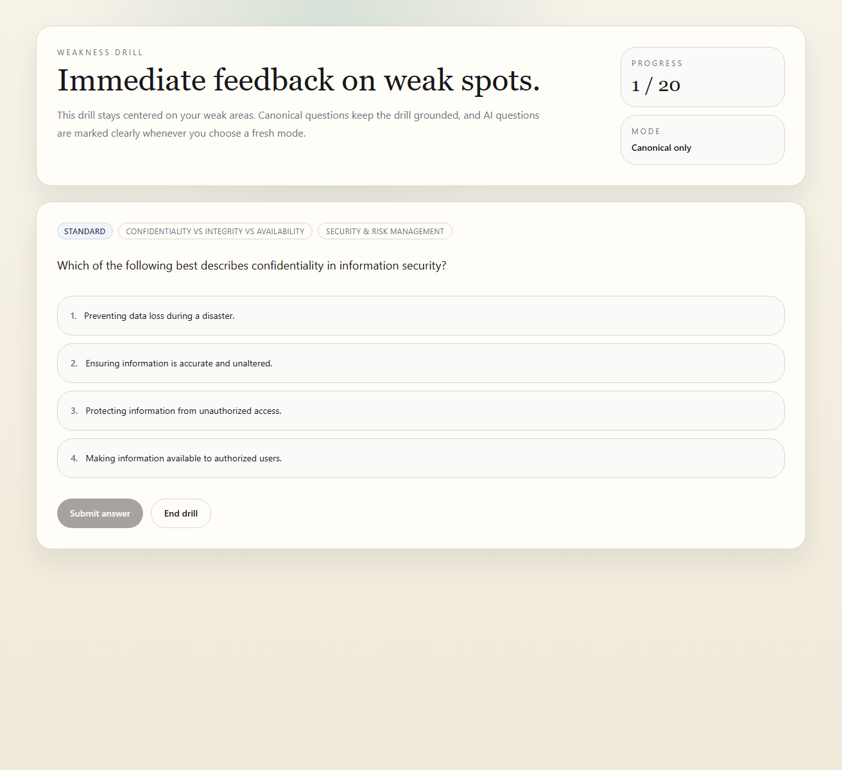The height and width of the screenshot is (770, 842).
Task: Click the Confidentiality vs Integrity vs Availability tag
Action: point(215,231)
